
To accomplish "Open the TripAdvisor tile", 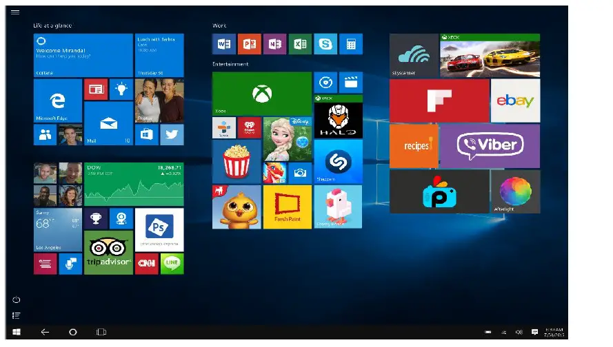I will coord(109,253).
